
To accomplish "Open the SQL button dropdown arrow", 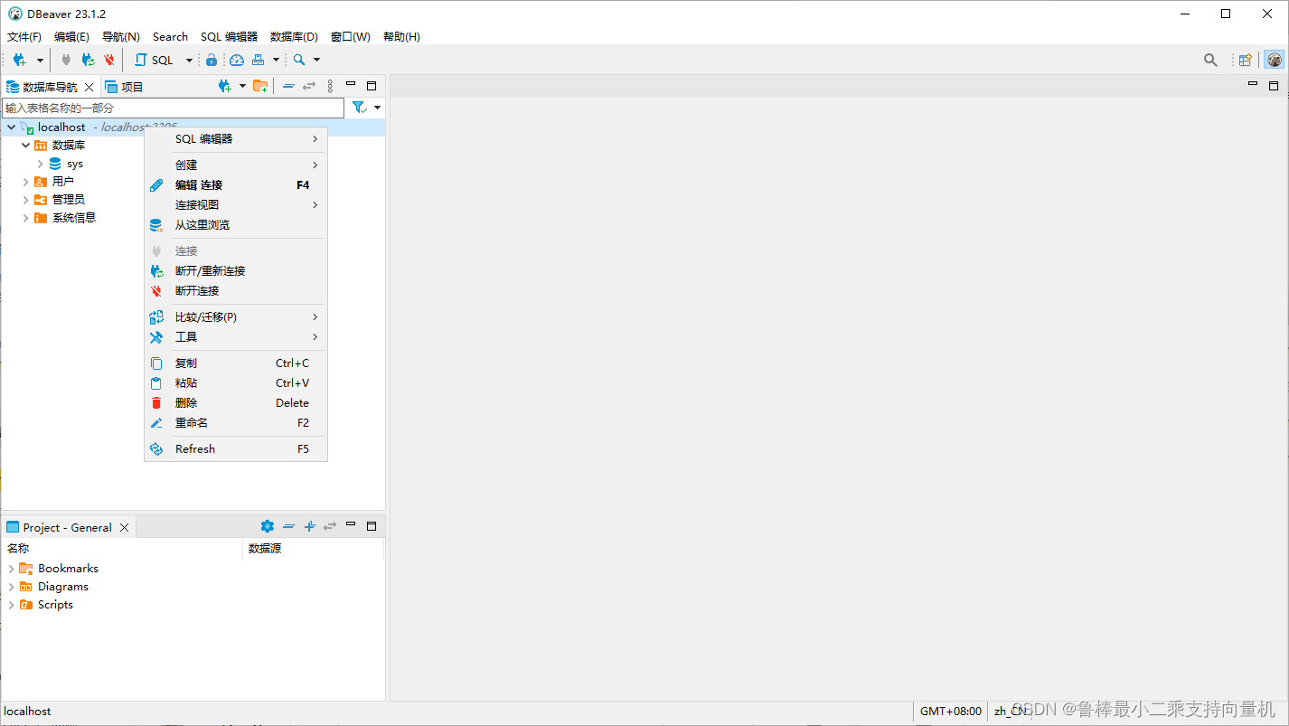I will click(189, 61).
